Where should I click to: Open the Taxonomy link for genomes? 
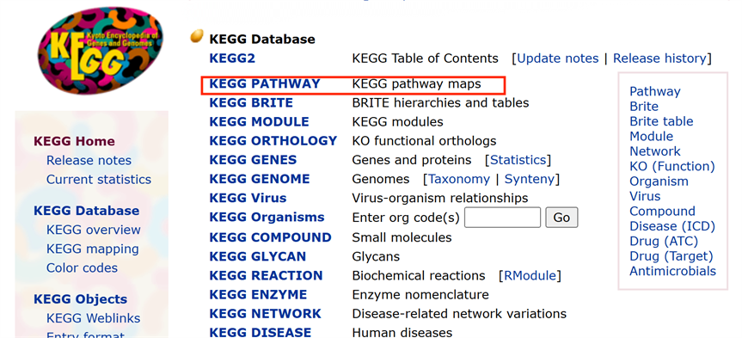click(x=459, y=179)
